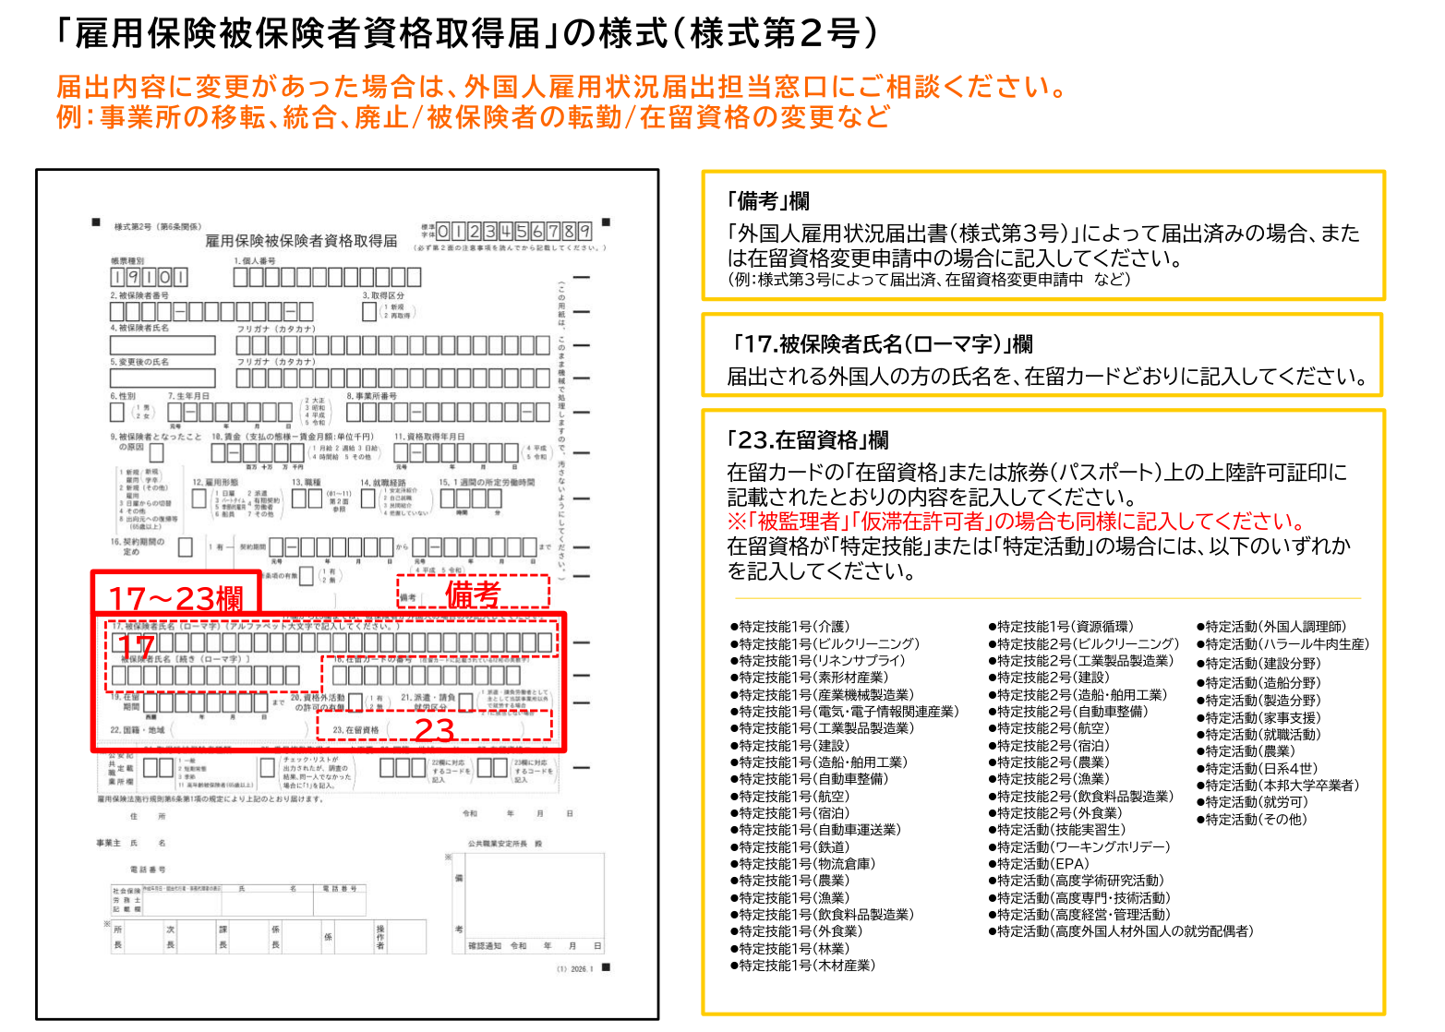Open the 様式第2号 form image
Screen dimensions: 1445x1032
tap(348, 594)
